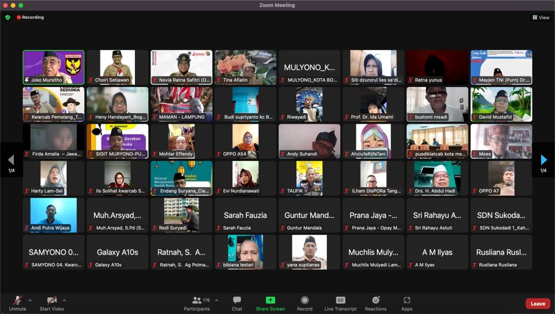The image size is (555, 314).
Task: Select the Sarah Fauzia participant tile
Action: pos(245,215)
